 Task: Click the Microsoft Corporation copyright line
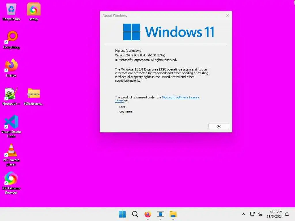(x=146, y=60)
